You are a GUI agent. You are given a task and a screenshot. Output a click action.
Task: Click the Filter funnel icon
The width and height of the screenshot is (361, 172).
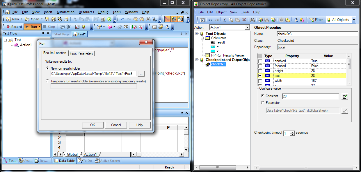pyautogui.click(x=311, y=20)
